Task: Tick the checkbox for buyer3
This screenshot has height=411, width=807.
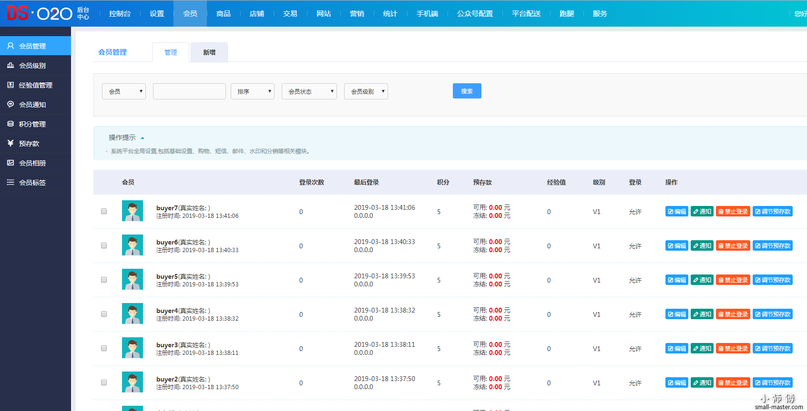Action: coord(104,348)
